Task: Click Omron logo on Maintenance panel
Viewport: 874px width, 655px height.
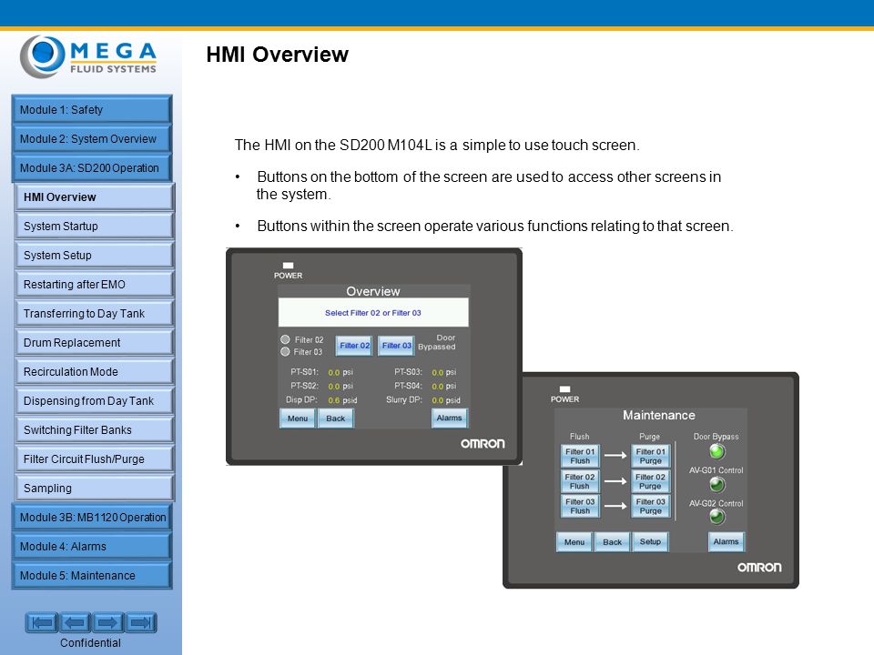Action: [759, 567]
